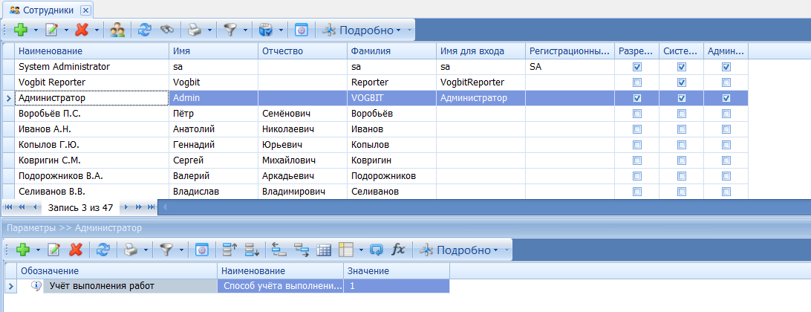The height and width of the screenshot is (312, 811).
Task: Open the top toolbar Подробно dropdown
Action: click(x=368, y=30)
